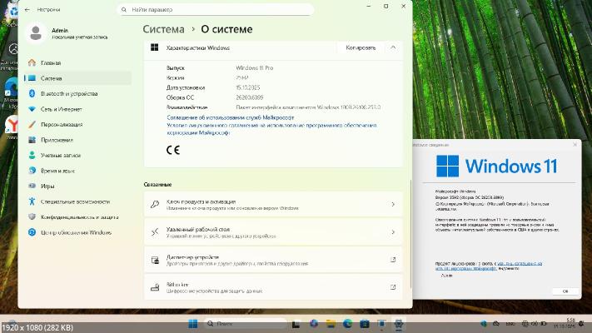Click Система in the breadcrumb
Screen dimensions: 592x333
point(162,29)
